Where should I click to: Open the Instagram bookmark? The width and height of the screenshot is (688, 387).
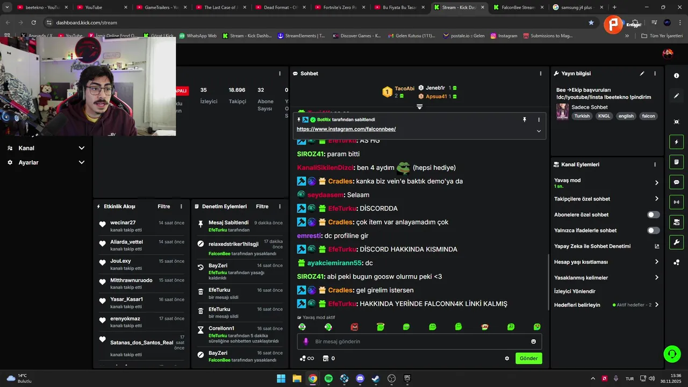(504, 35)
